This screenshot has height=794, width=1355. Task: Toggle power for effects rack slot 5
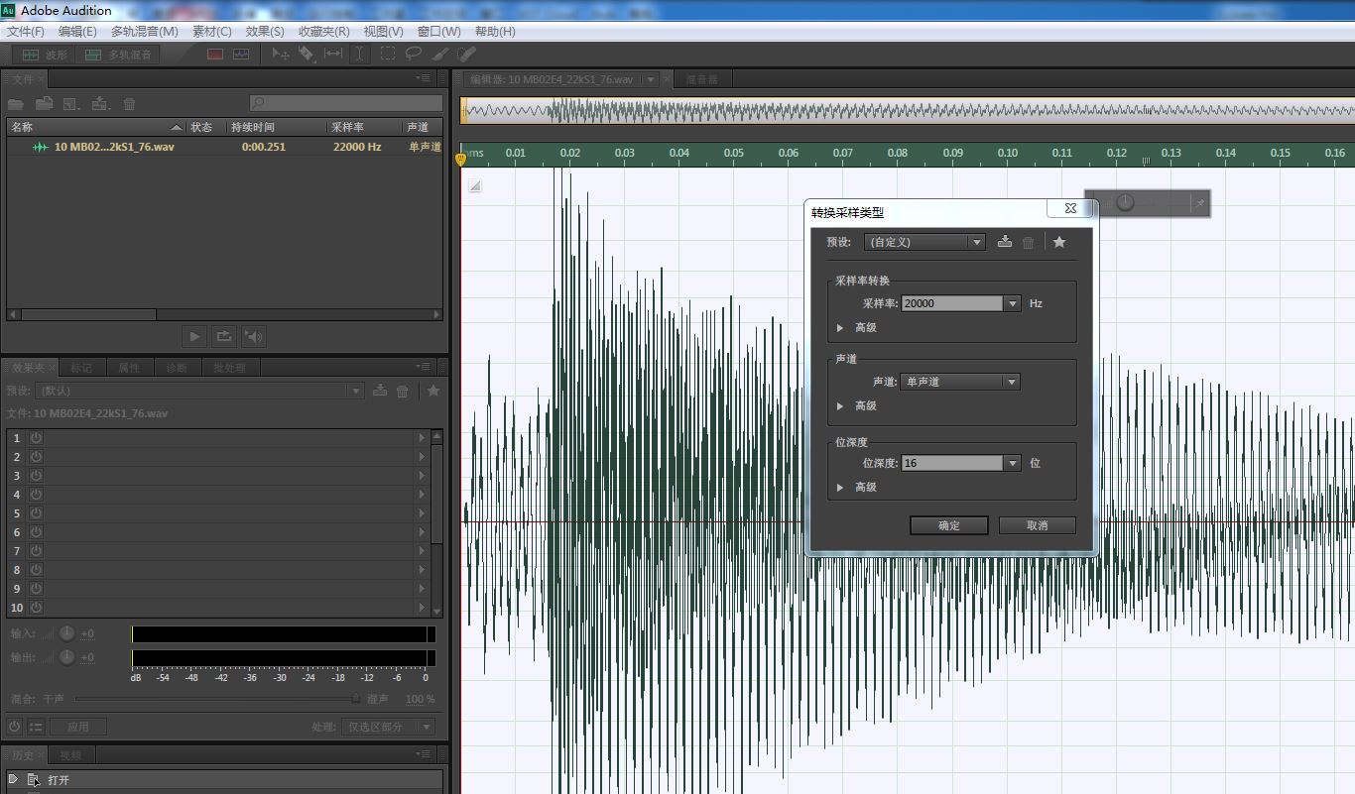tap(37, 513)
